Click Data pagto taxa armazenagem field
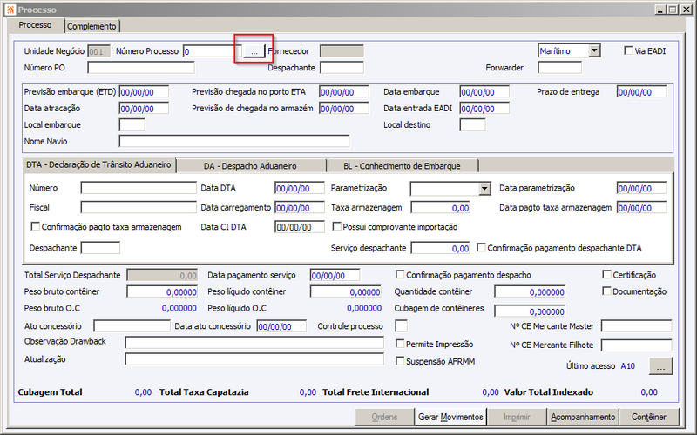Image resolution: width=697 pixels, height=435 pixels. click(642, 207)
